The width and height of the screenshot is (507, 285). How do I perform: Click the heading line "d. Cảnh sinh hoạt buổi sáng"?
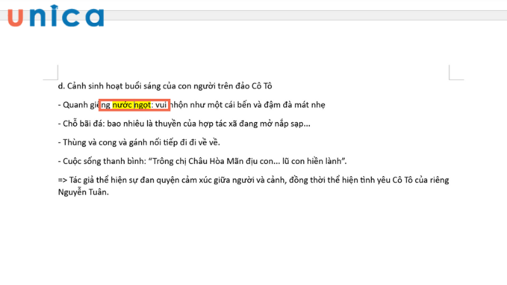165,86
